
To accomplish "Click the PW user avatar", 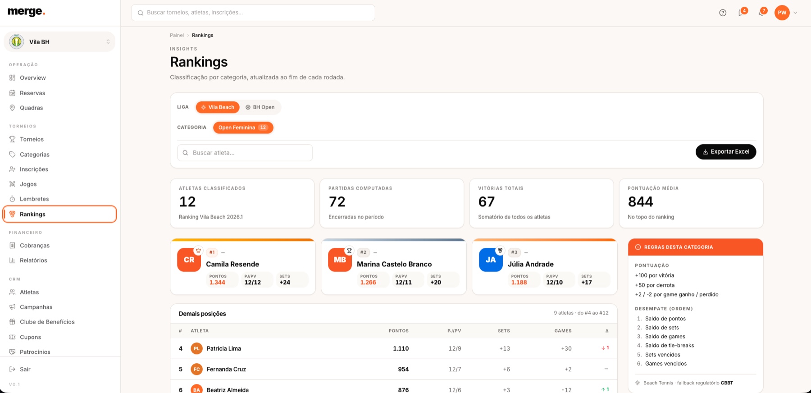I will [782, 13].
